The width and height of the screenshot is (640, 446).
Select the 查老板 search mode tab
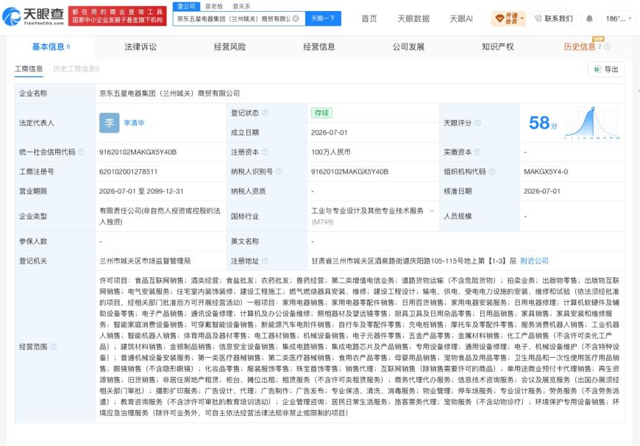coord(214,6)
